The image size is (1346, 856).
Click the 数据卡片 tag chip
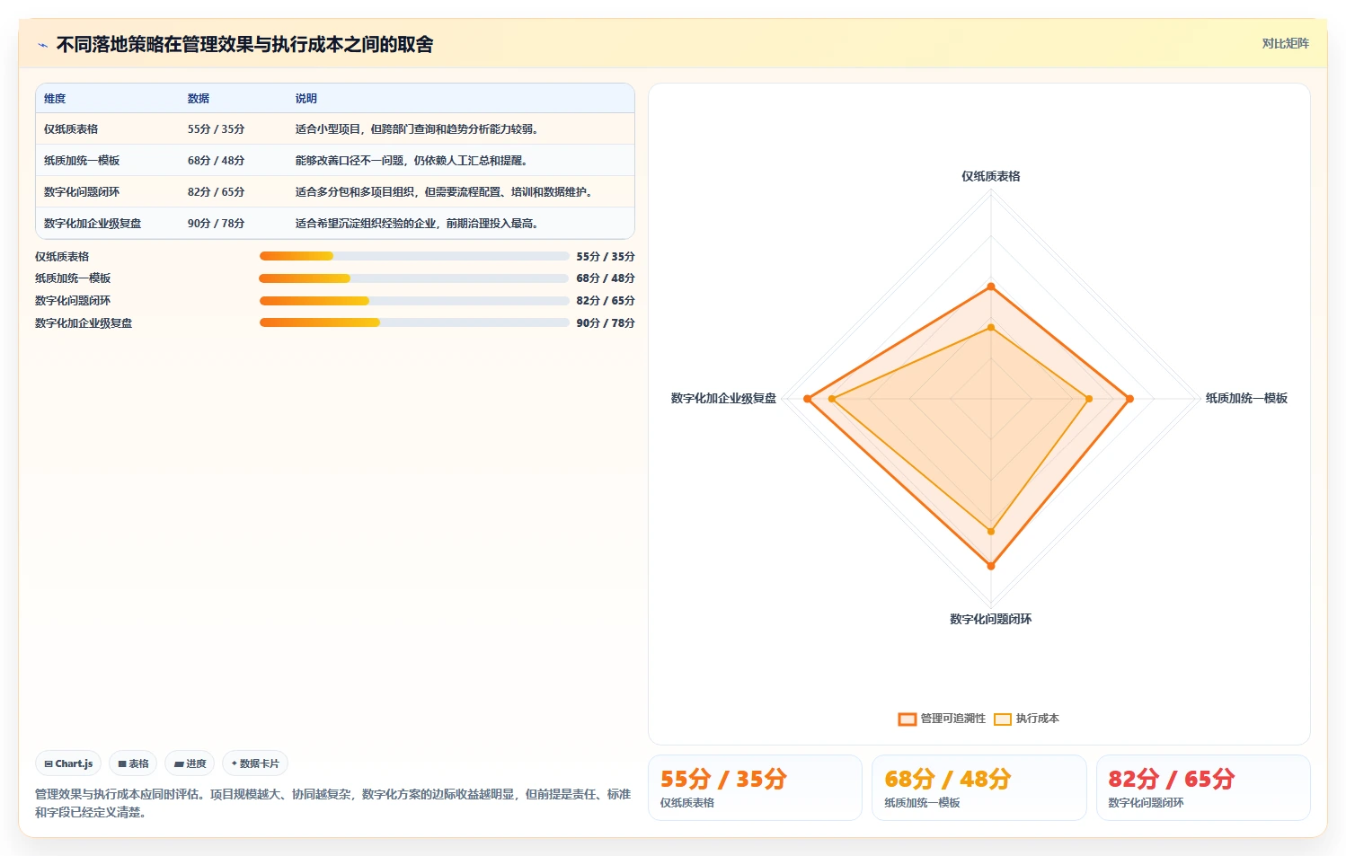255,763
